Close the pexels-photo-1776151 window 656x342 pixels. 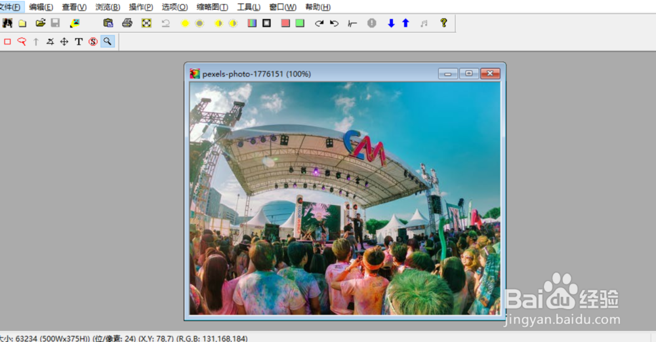490,73
